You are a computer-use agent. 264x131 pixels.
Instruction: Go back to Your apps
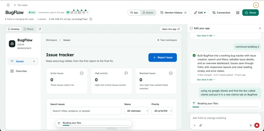(21, 5)
